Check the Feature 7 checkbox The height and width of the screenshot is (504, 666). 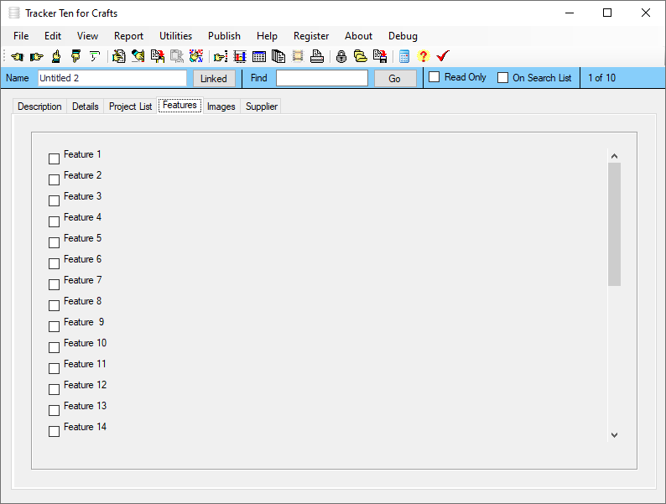[x=54, y=284]
